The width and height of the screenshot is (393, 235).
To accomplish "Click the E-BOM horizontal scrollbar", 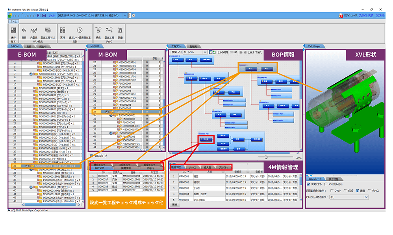I will coord(50,204).
